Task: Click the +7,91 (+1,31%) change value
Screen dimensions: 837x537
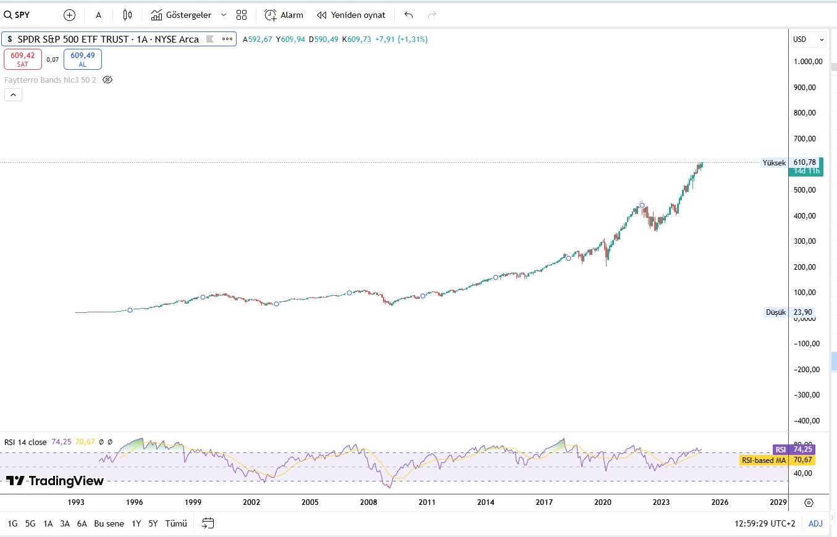Action: pyautogui.click(x=401, y=40)
